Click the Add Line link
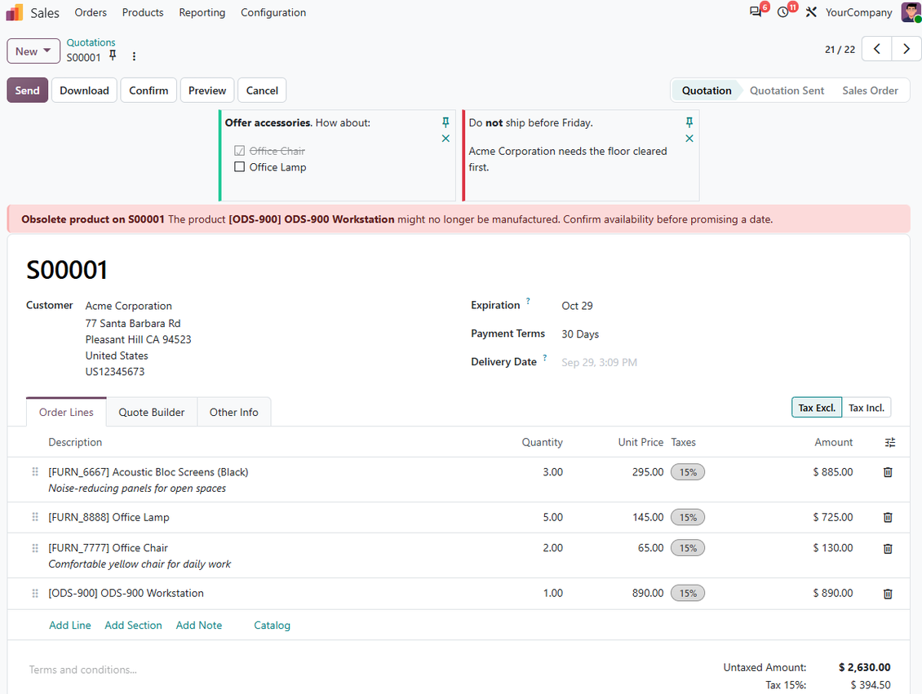Image resolution: width=922 pixels, height=694 pixels. pos(70,625)
